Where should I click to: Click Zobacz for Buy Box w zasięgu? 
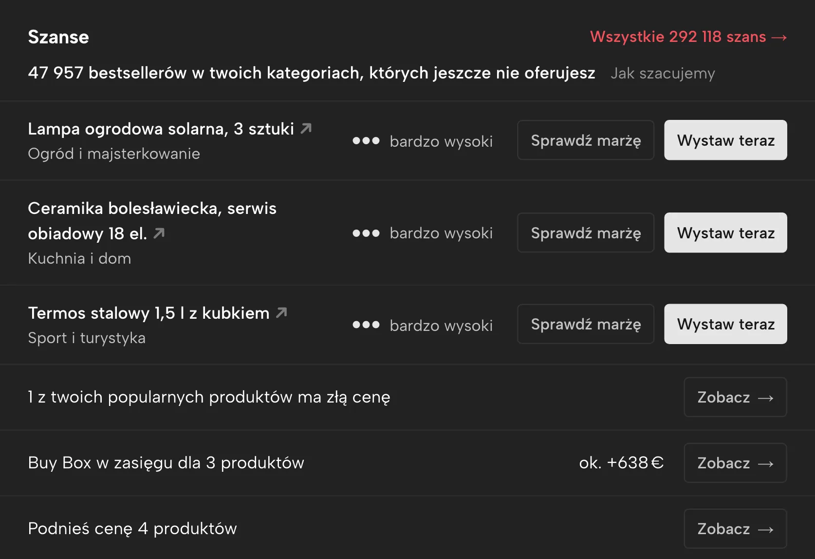click(x=735, y=463)
